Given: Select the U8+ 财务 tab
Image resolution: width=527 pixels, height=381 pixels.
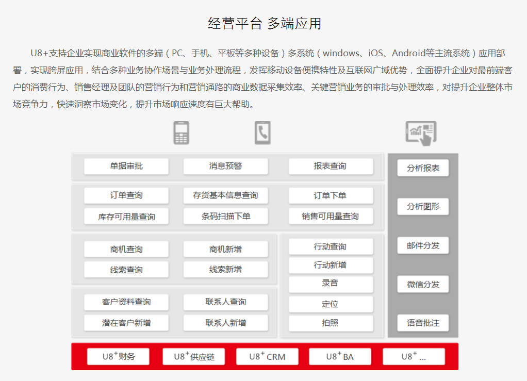Looking at the screenshot, I should 118,357.
